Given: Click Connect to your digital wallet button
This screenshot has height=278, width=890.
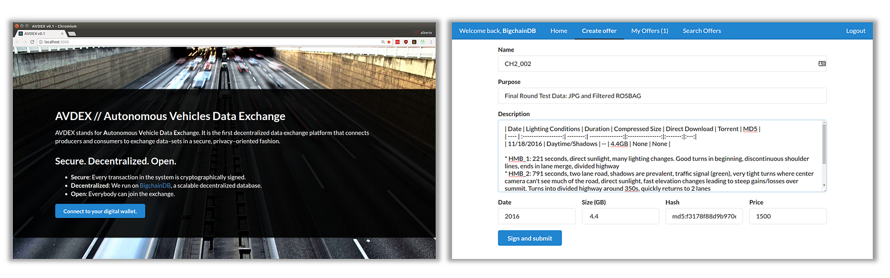Looking at the screenshot, I should click(100, 211).
